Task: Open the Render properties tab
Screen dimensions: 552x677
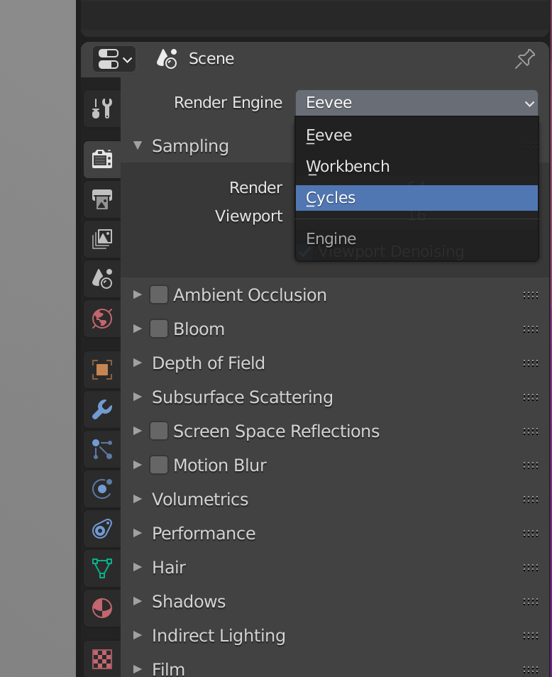Action: (102, 160)
